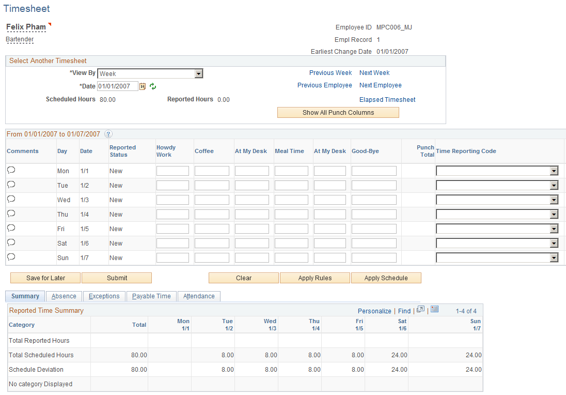Click the Date input field
566x395 pixels.
point(118,86)
